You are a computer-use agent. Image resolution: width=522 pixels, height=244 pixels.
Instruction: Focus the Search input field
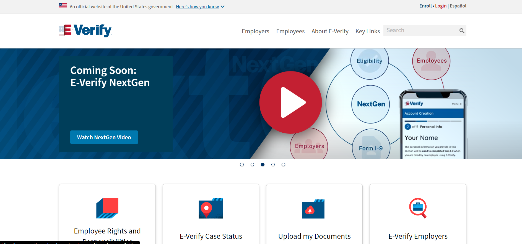click(420, 30)
